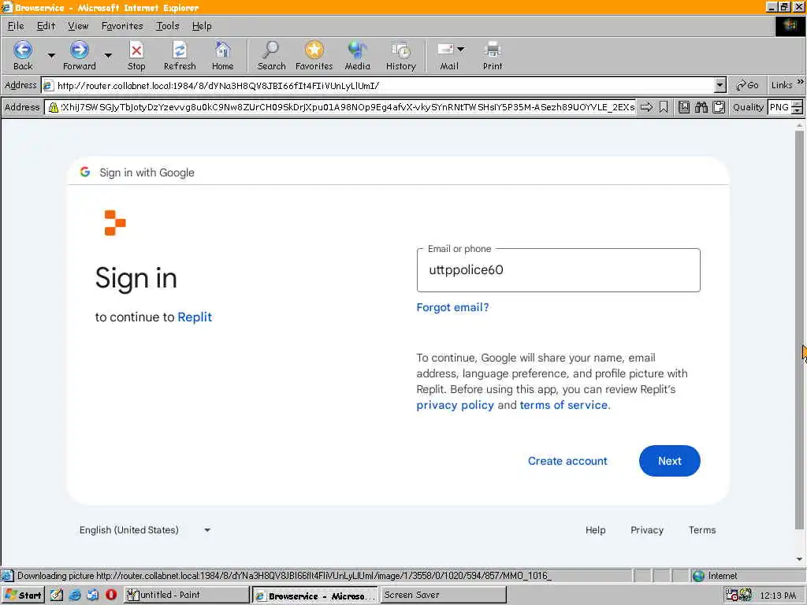Viewport: 807px width, 605px height.
Task: Click the binoculars find icon
Action: pyautogui.click(x=701, y=107)
